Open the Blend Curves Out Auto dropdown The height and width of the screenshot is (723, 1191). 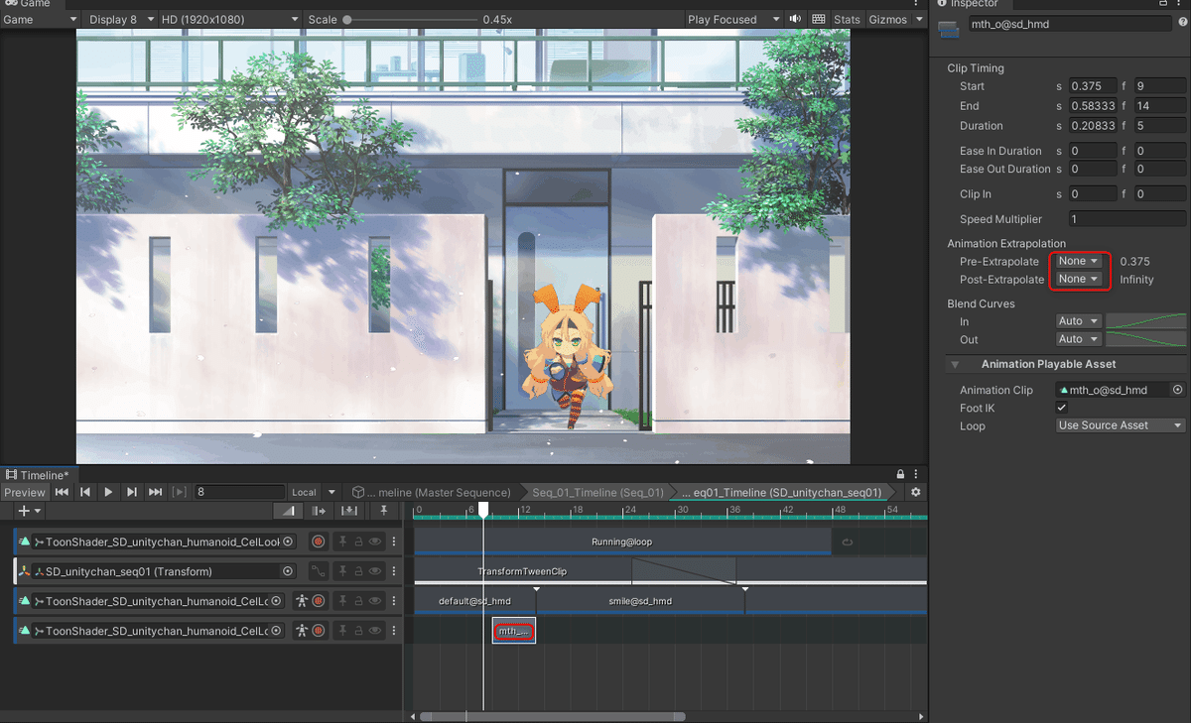pyautogui.click(x=1078, y=339)
